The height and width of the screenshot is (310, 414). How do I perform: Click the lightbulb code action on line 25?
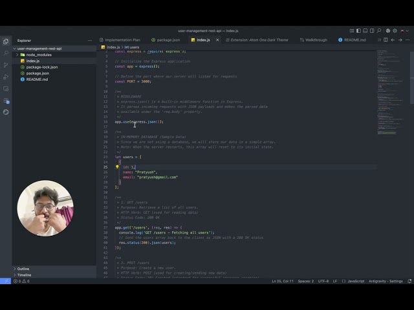(x=117, y=167)
